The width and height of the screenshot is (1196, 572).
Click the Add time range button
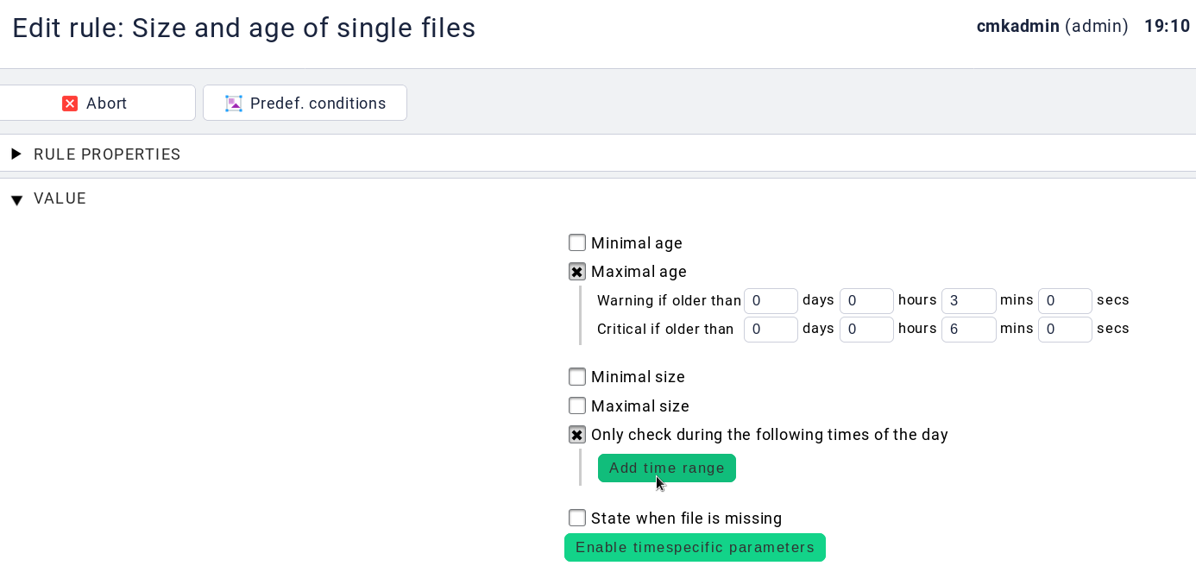[667, 468]
